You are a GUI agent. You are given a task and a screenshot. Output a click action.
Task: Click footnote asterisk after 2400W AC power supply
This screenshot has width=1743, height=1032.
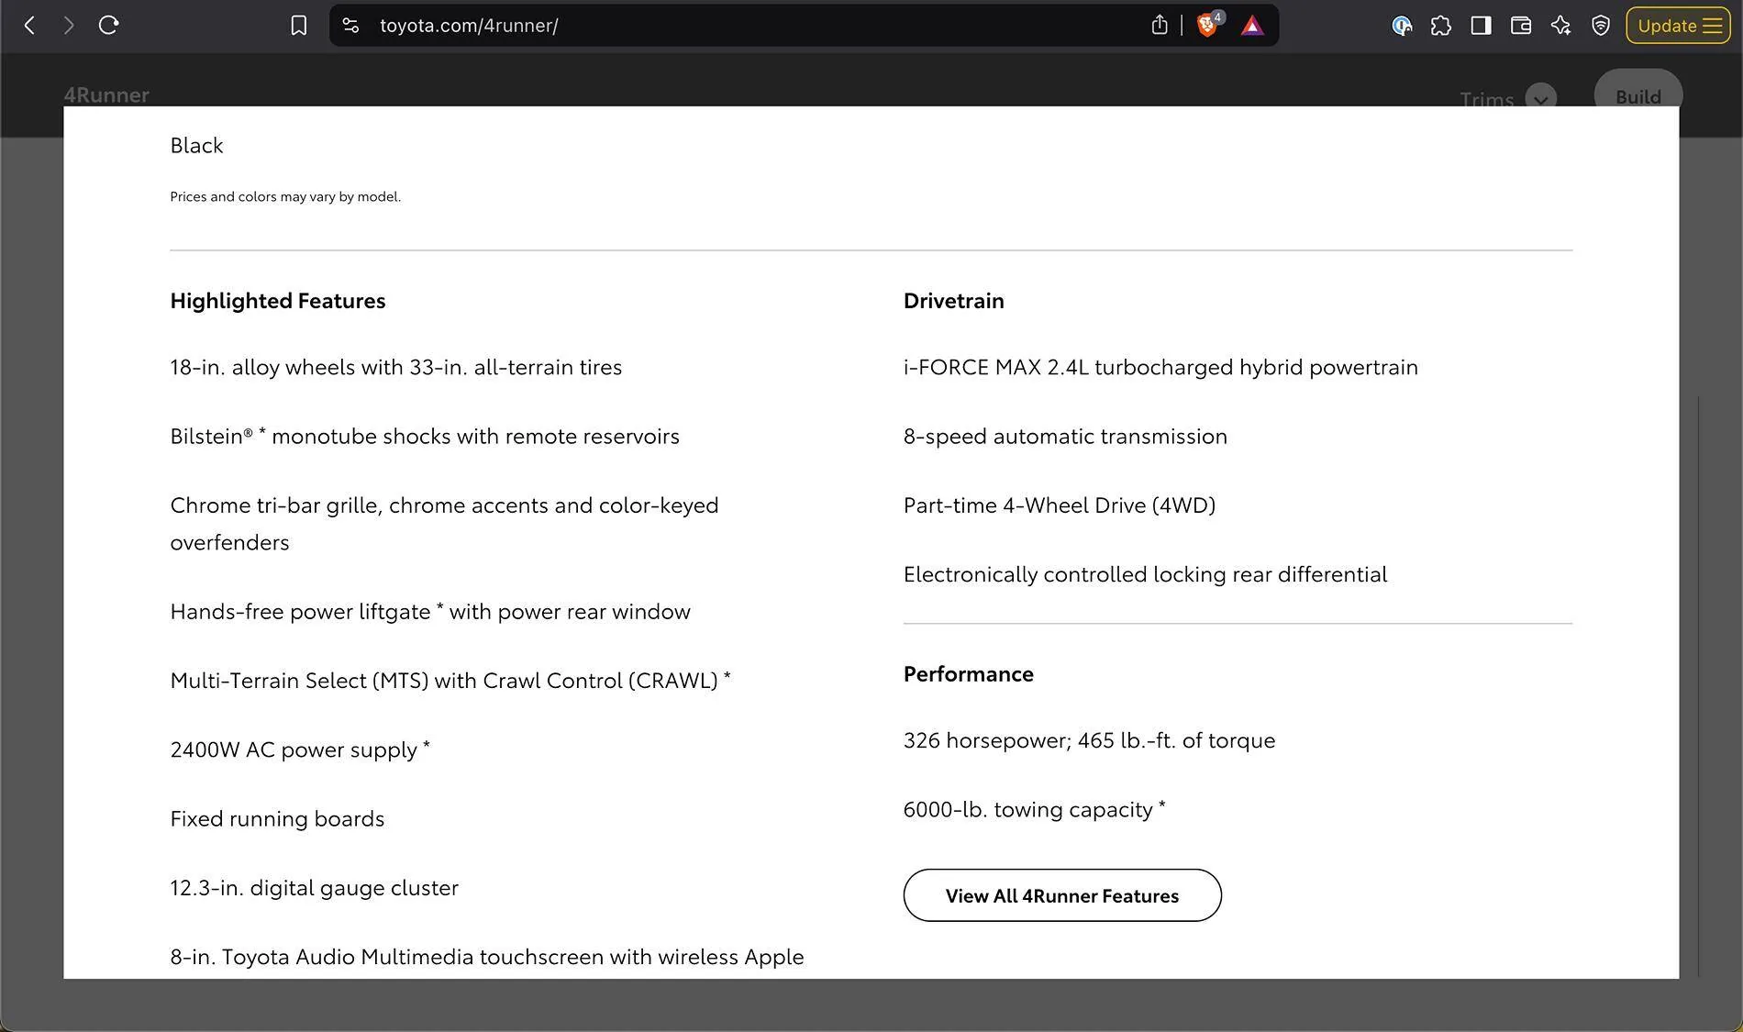point(426,745)
